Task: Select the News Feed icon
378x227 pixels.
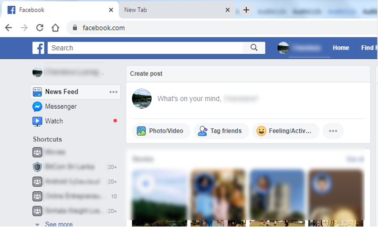Action: (x=37, y=92)
